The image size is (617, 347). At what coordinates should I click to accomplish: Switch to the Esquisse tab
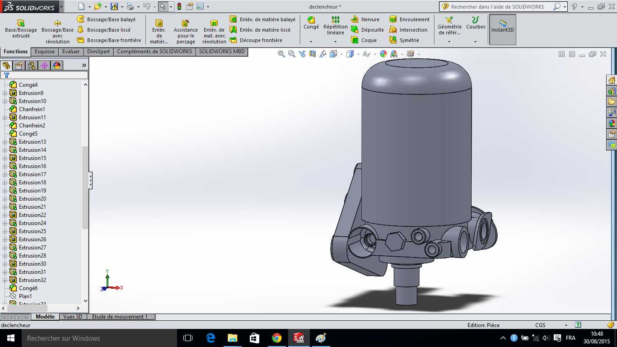point(45,52)
